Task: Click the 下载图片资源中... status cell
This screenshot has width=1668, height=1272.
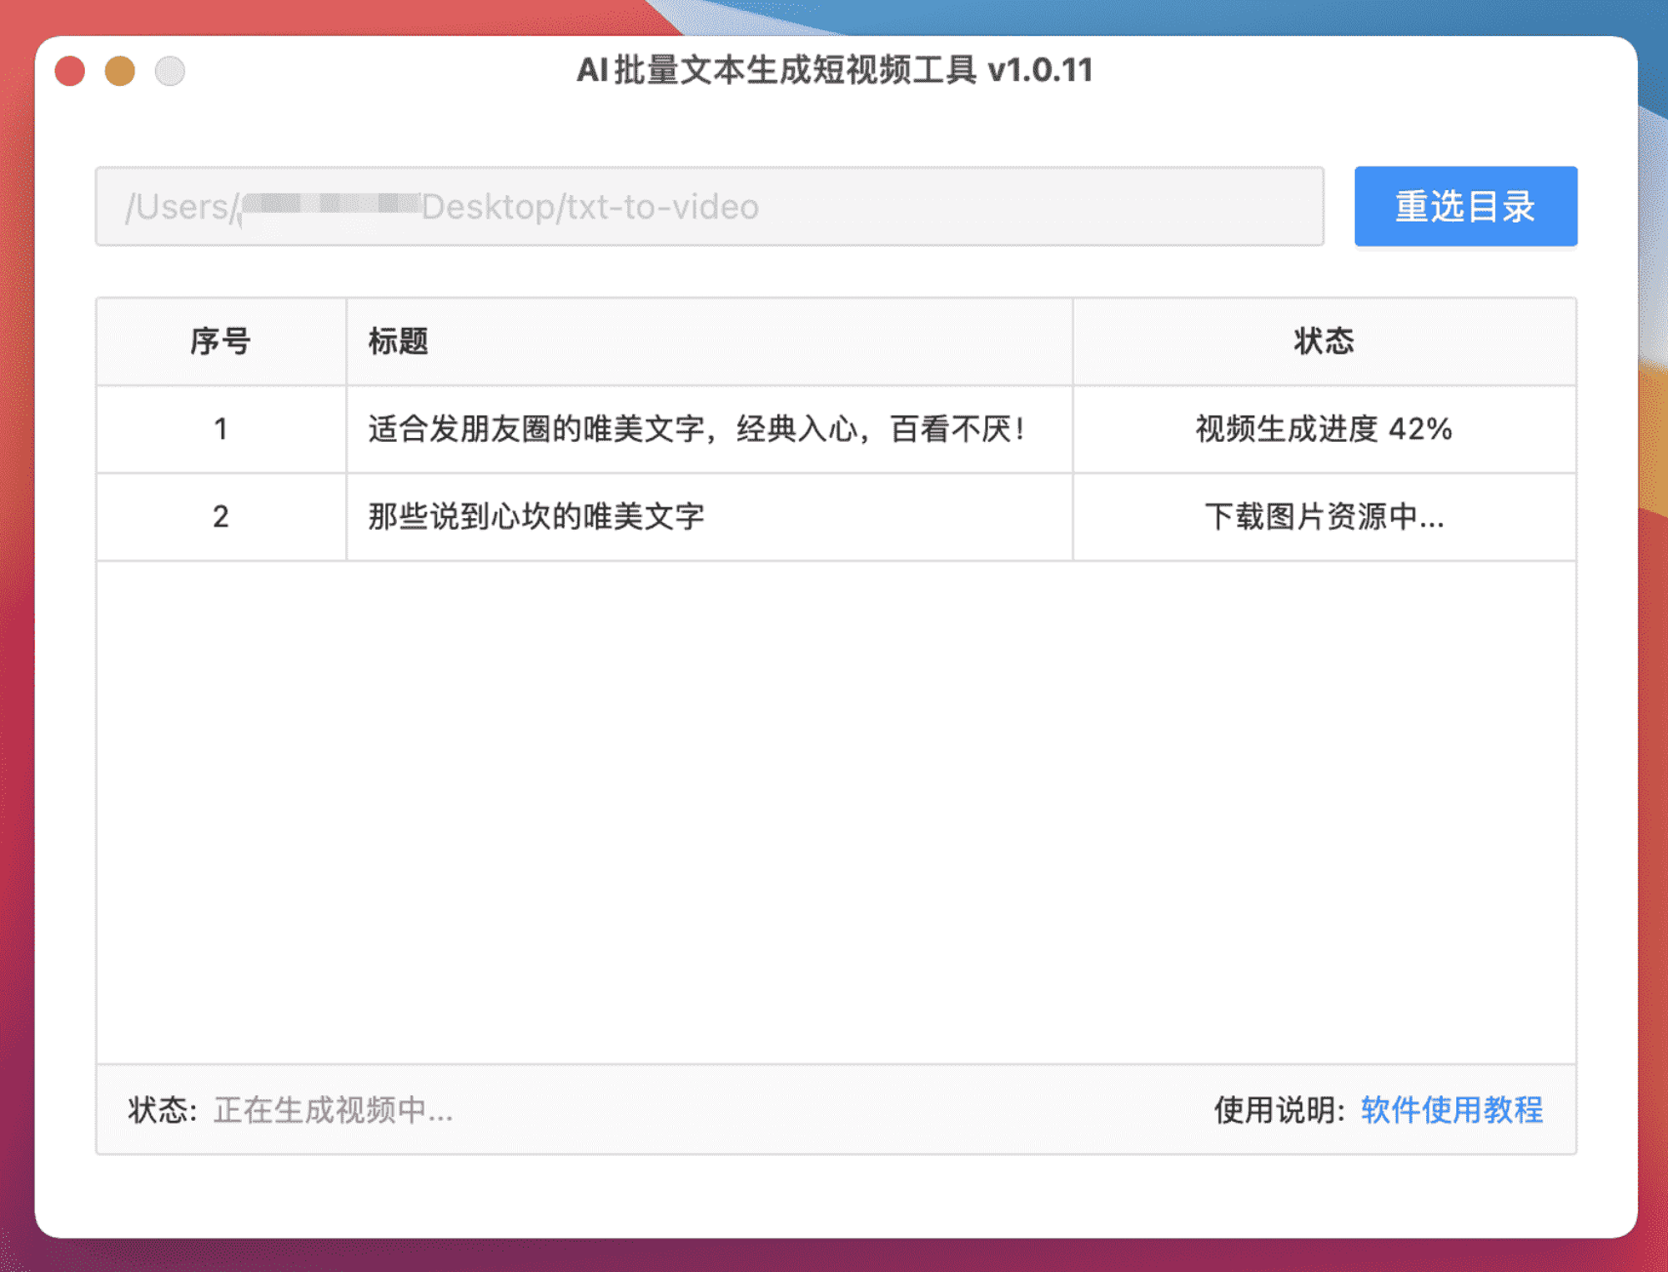Action: pyautogui.click(x=1324, y=516)
